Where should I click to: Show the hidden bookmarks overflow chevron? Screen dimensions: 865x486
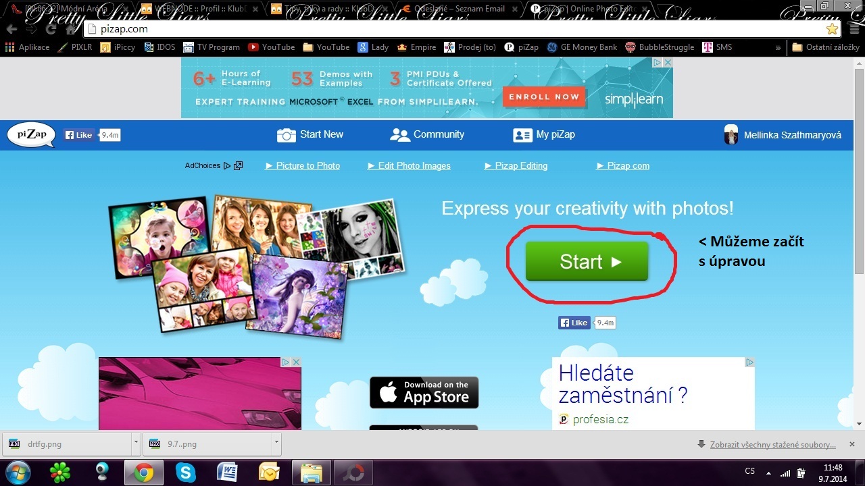coord(778,47)
